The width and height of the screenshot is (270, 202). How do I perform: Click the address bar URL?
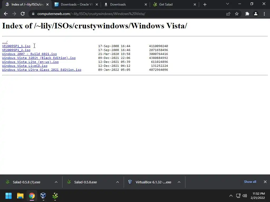tap(91, 14)
